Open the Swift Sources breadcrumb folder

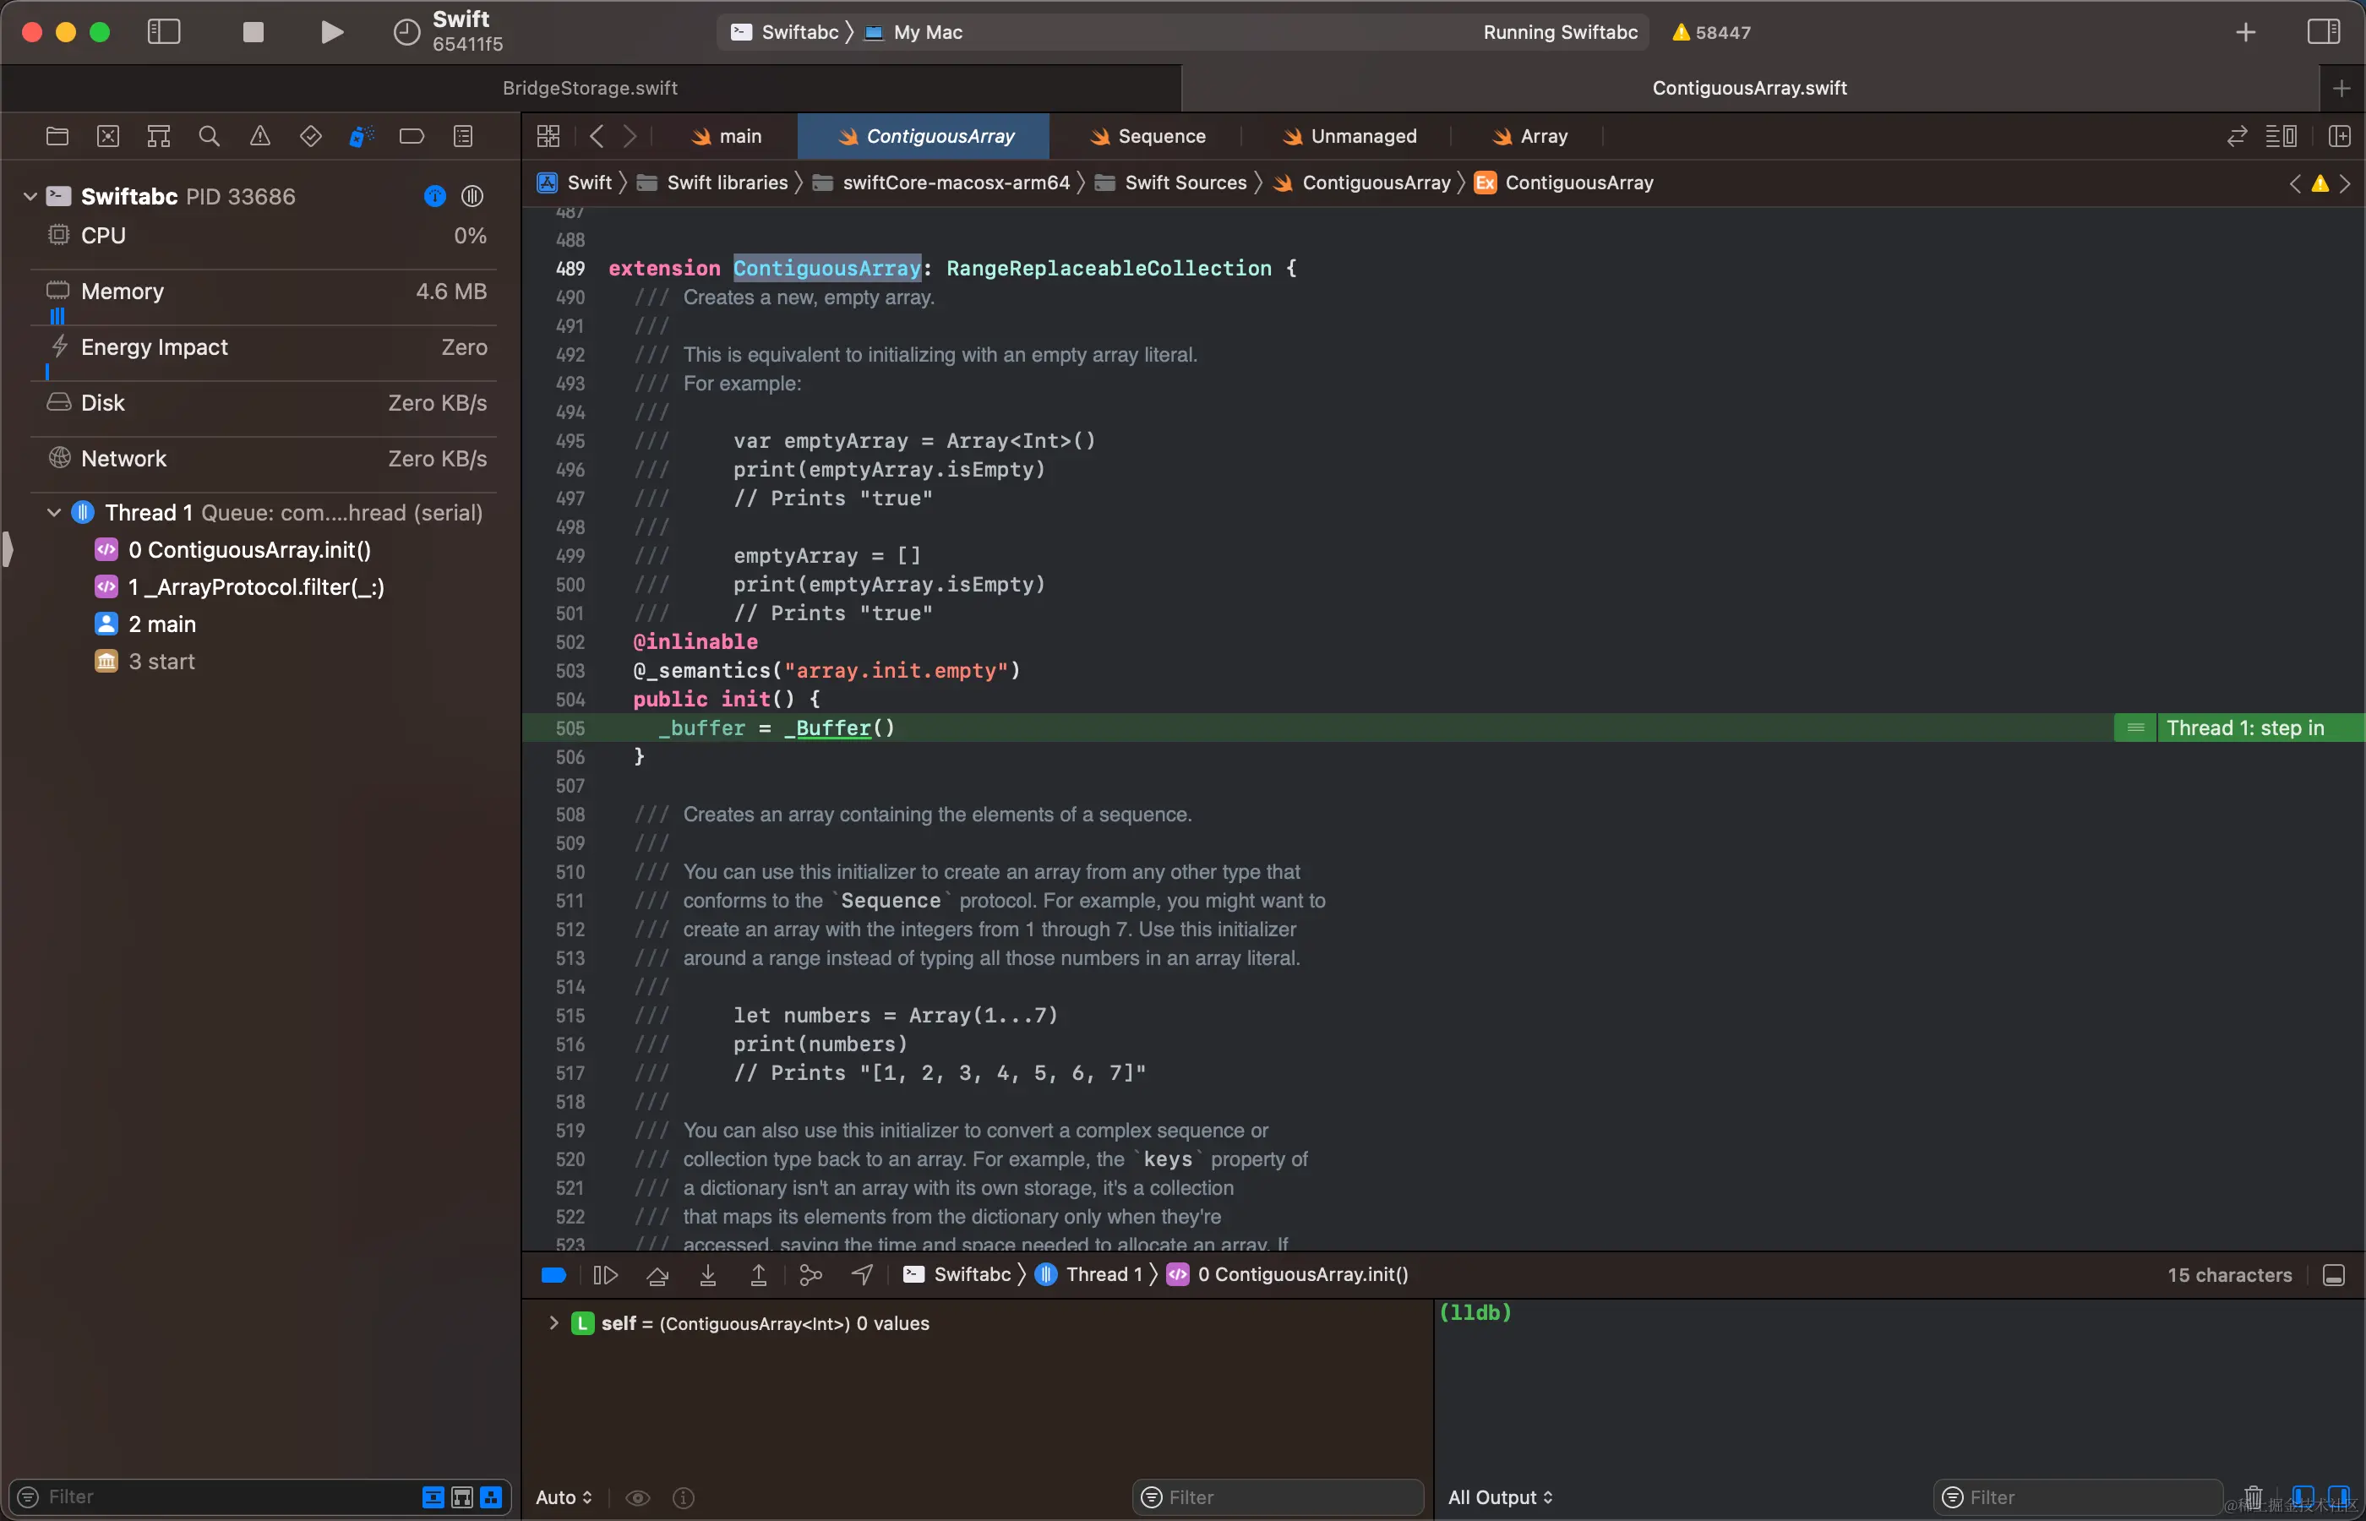click(1171, 183)
